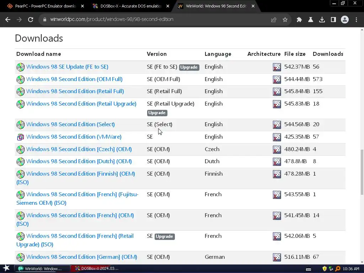
Task: Click the network icon in system tray
Action: point(331,269)
